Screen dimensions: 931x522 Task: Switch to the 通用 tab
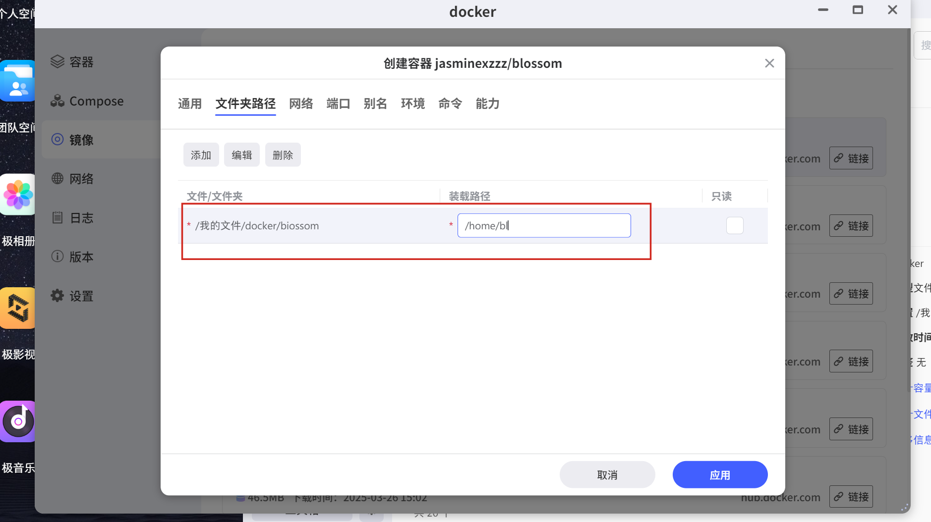pos(190,104)
